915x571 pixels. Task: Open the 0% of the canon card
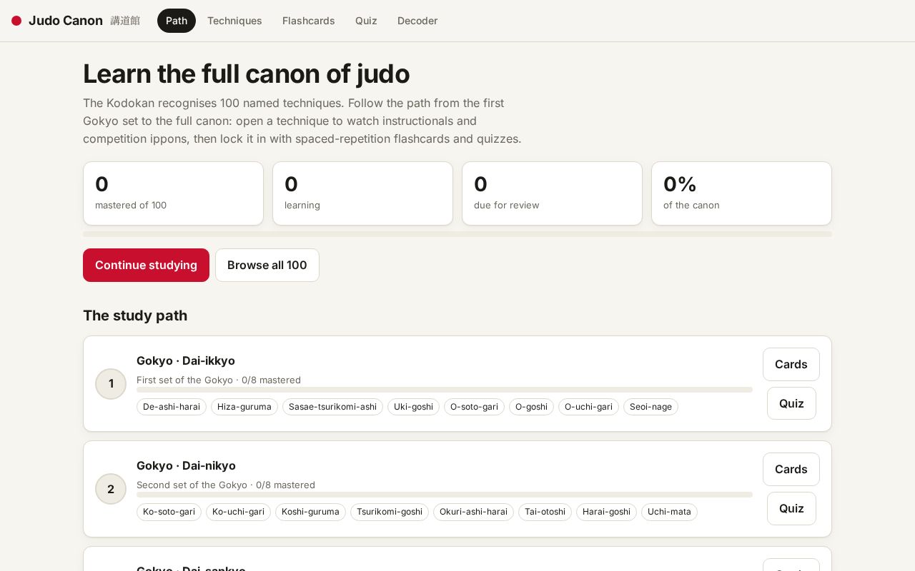741,193
